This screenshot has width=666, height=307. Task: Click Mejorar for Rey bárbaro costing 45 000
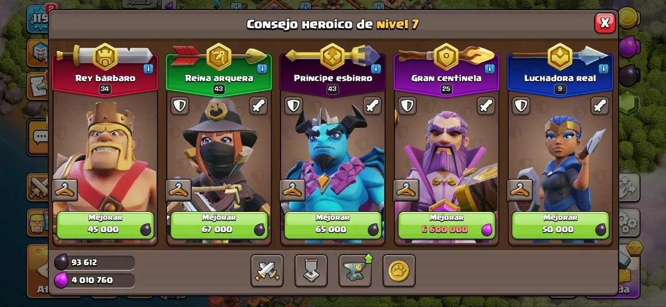[x=105, y=225]
